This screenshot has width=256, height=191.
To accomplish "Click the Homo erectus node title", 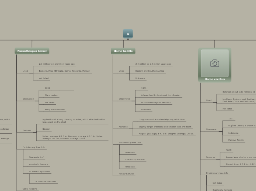I will tap(214, 79).
